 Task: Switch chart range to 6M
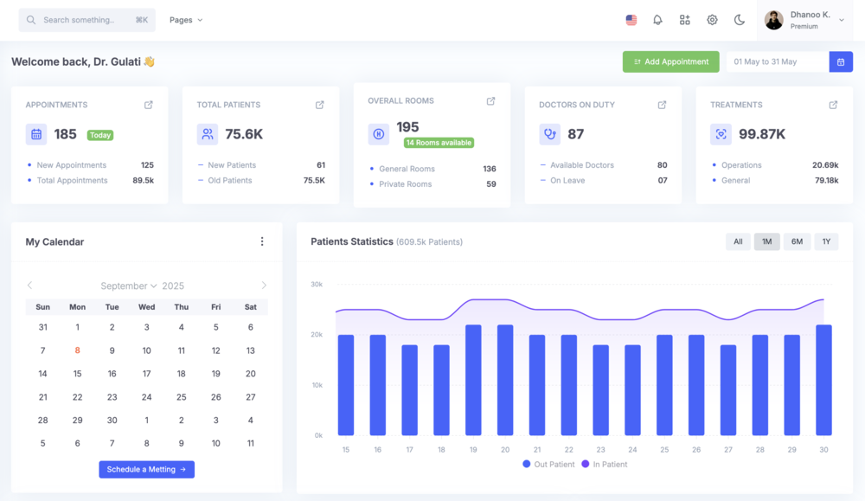pos(797,242)
